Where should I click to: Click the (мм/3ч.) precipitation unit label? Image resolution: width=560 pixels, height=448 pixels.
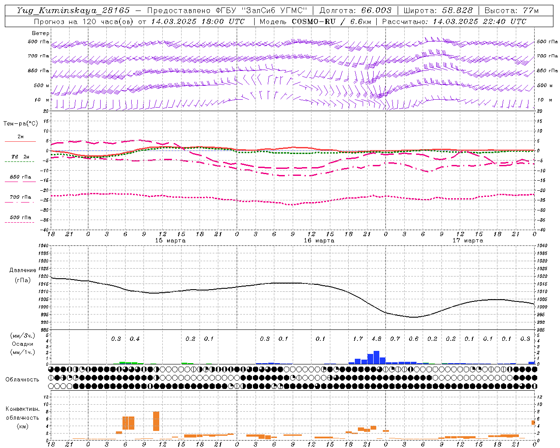23,336
